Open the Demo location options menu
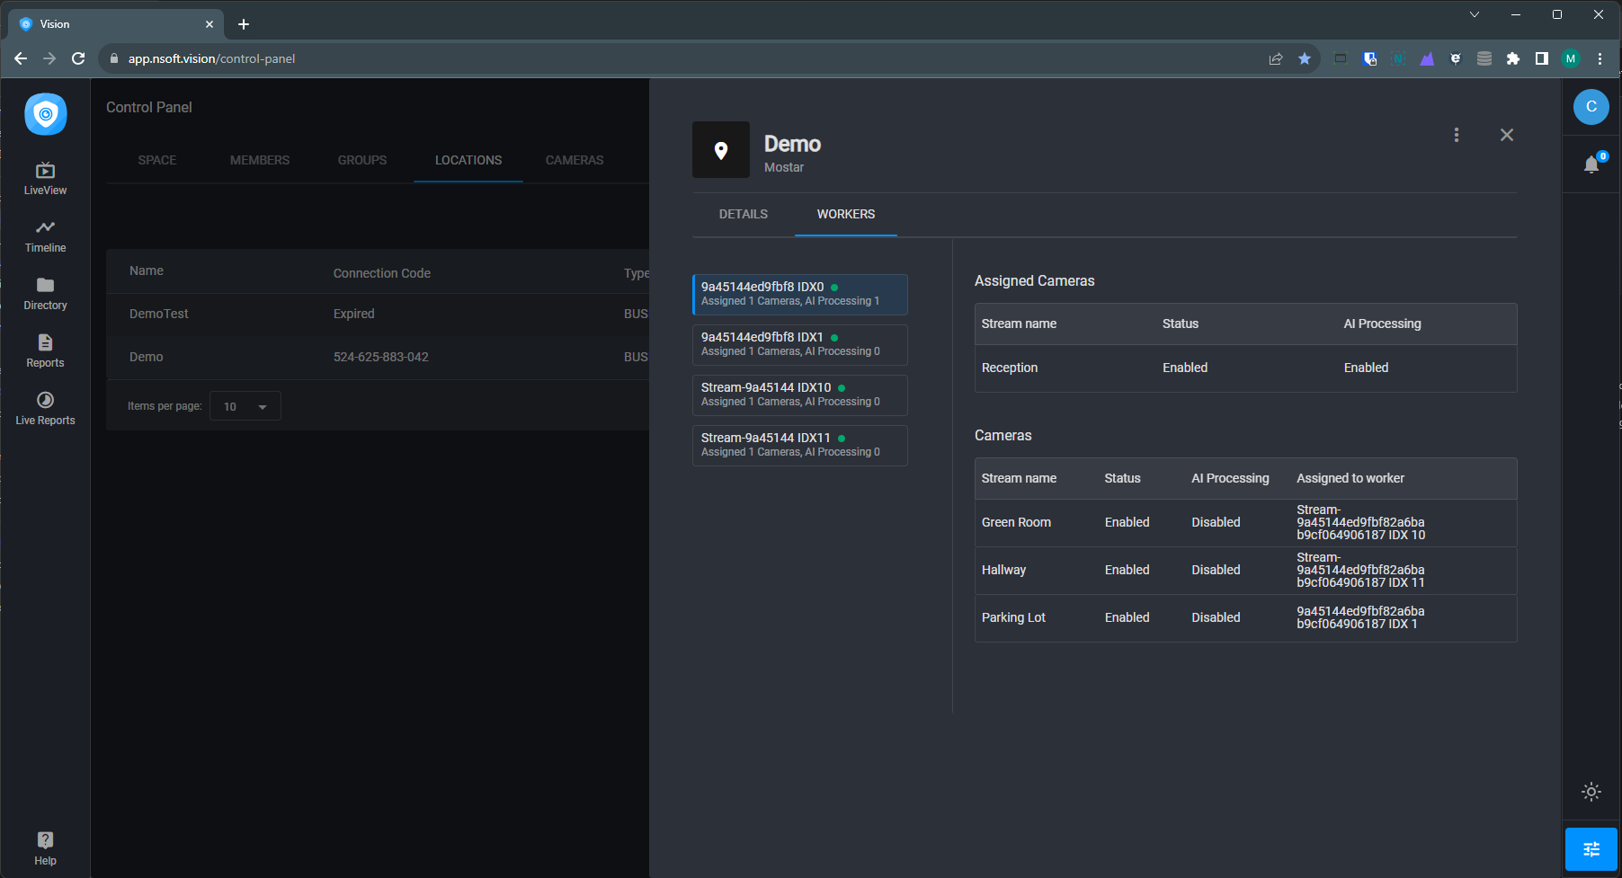 (1457, 135)
